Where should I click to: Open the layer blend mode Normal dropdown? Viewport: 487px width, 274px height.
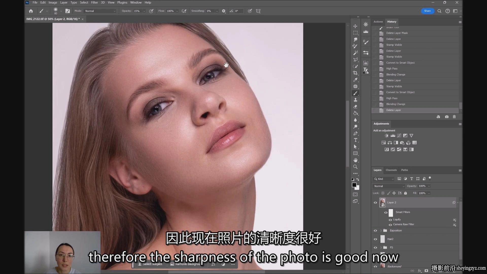click(x=389, y=186)
